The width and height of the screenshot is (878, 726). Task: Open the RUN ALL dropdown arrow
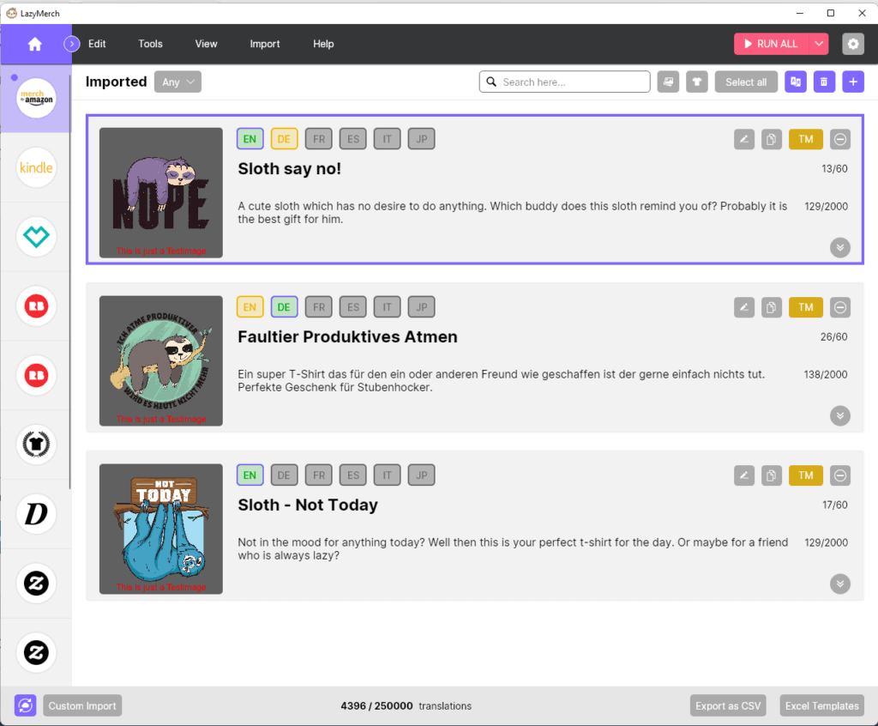(819, 44)
